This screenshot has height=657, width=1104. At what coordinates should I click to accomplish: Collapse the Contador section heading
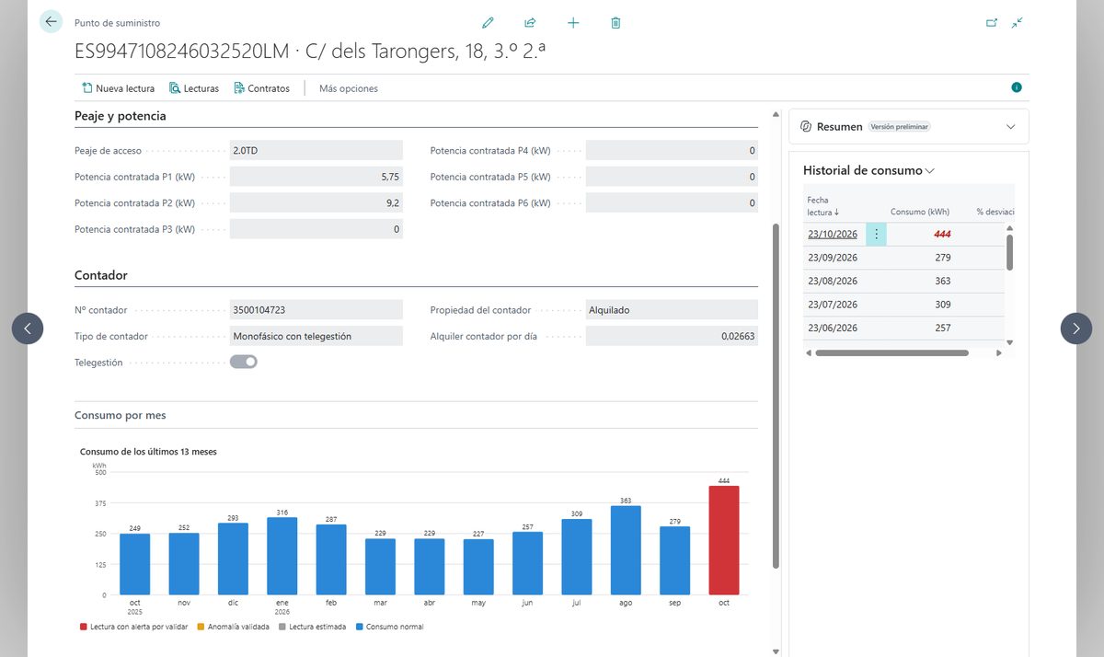101,275
